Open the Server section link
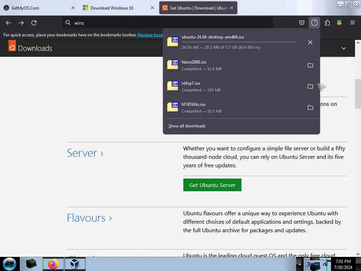Screen dimensions: 361x271 coord(85,153)
